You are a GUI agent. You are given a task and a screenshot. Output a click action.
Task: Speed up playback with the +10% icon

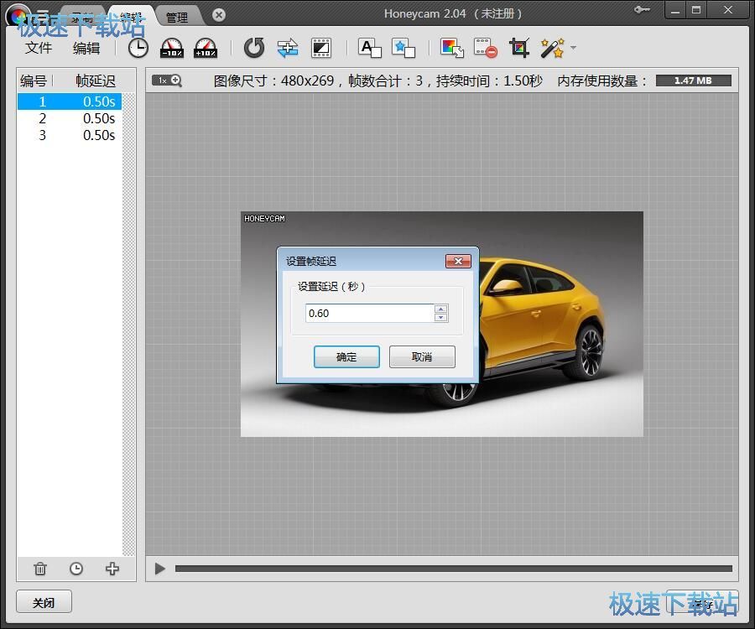click(206, 48)
